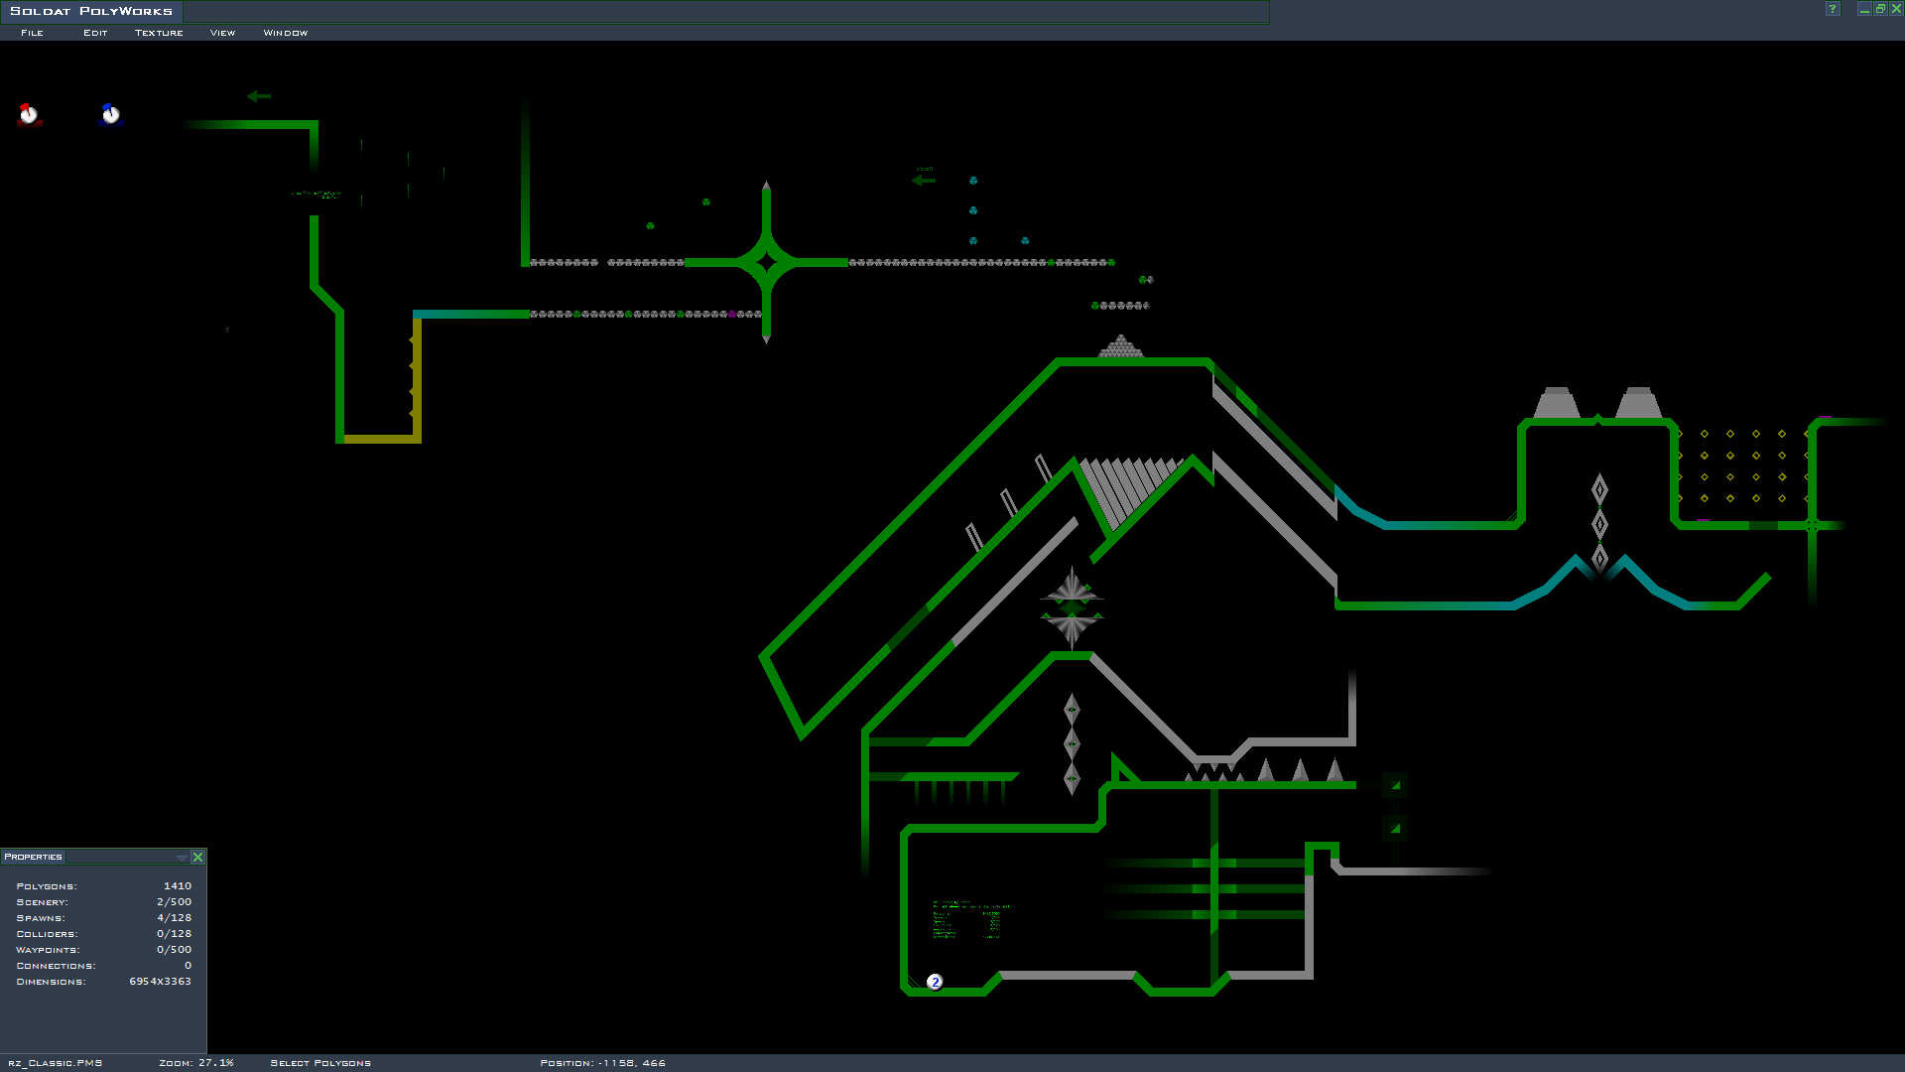Close the Properties panel

[197, 857]
